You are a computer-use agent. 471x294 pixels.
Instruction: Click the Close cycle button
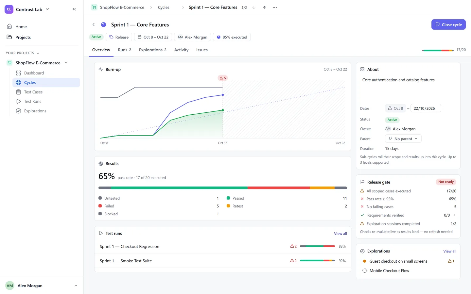coord(448,24)
